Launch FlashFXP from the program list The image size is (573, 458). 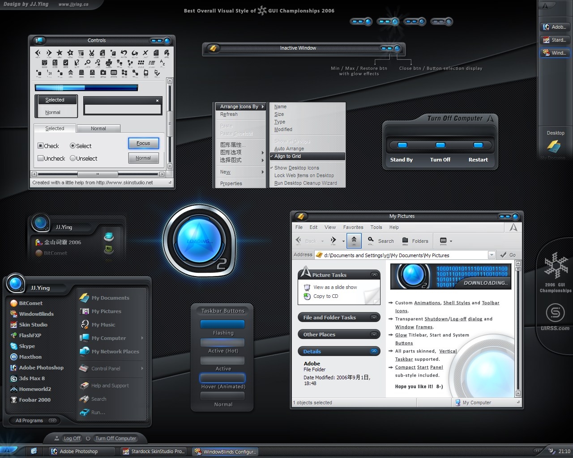[x=26, y=335]
